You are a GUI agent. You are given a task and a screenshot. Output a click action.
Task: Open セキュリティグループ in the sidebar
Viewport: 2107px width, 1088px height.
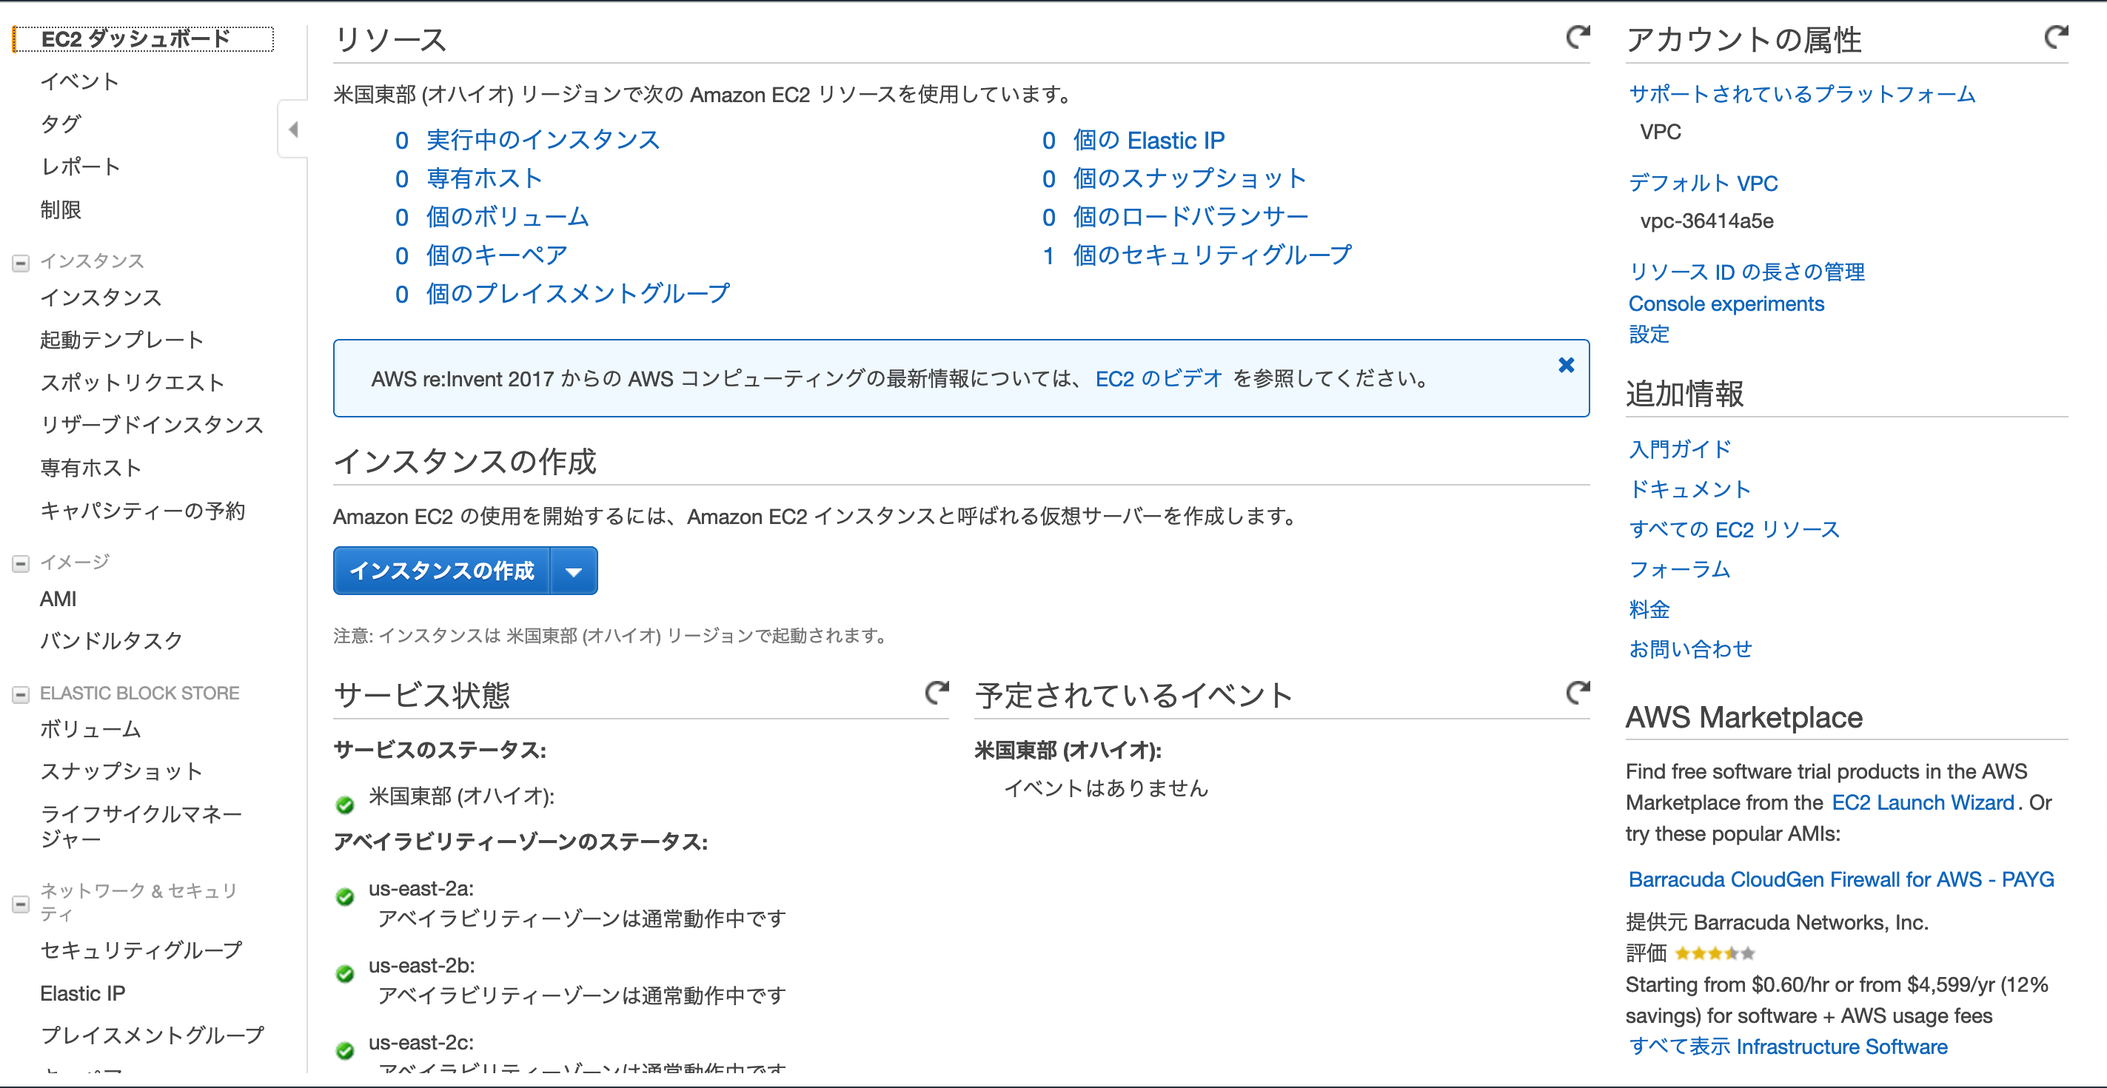point(141,950)
